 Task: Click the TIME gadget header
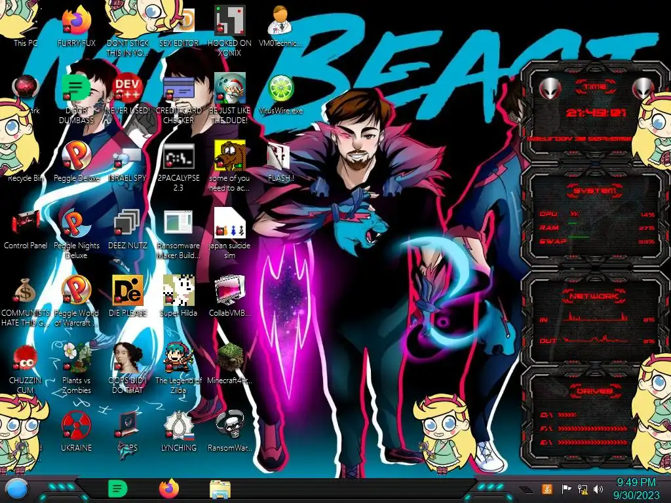[595, 87]
